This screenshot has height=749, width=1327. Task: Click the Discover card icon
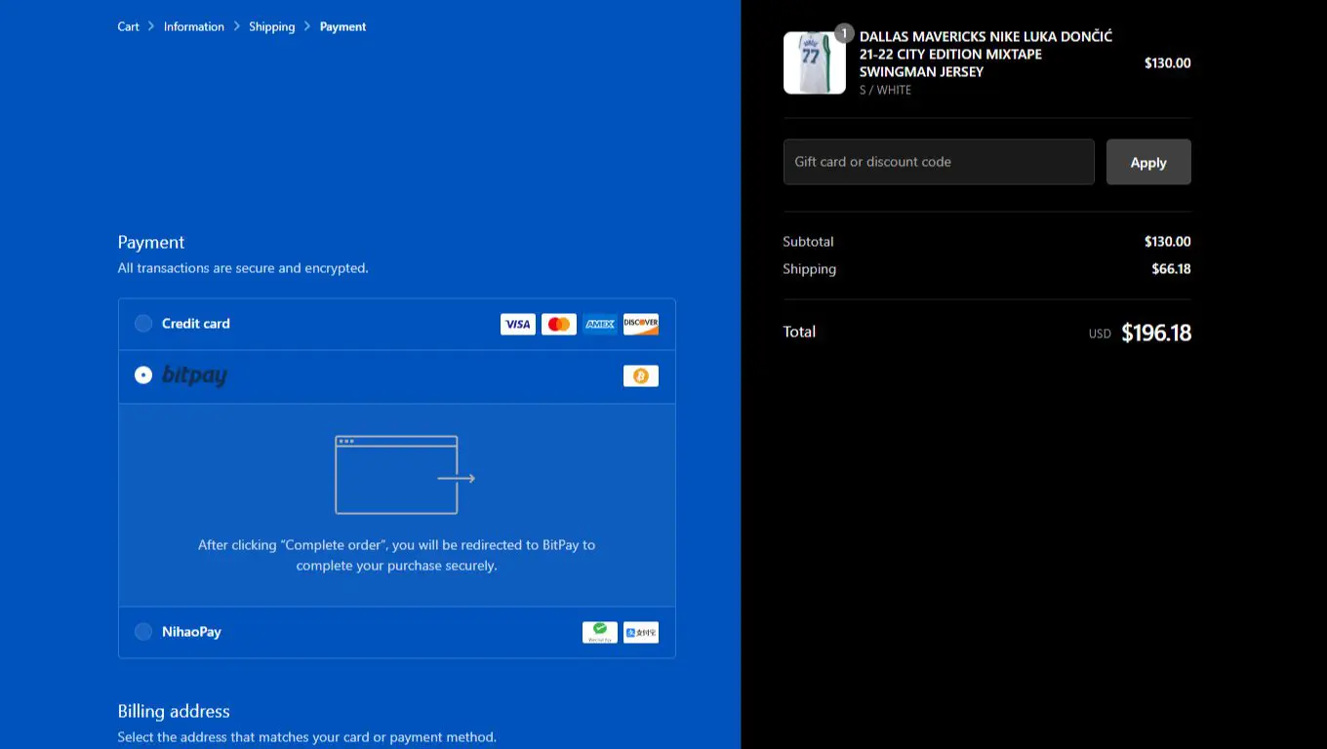[x=641, y=324]
